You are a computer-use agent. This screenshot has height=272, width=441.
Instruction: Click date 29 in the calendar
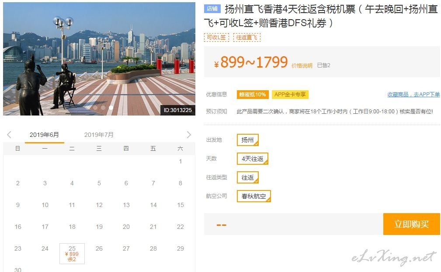[181, 248]
